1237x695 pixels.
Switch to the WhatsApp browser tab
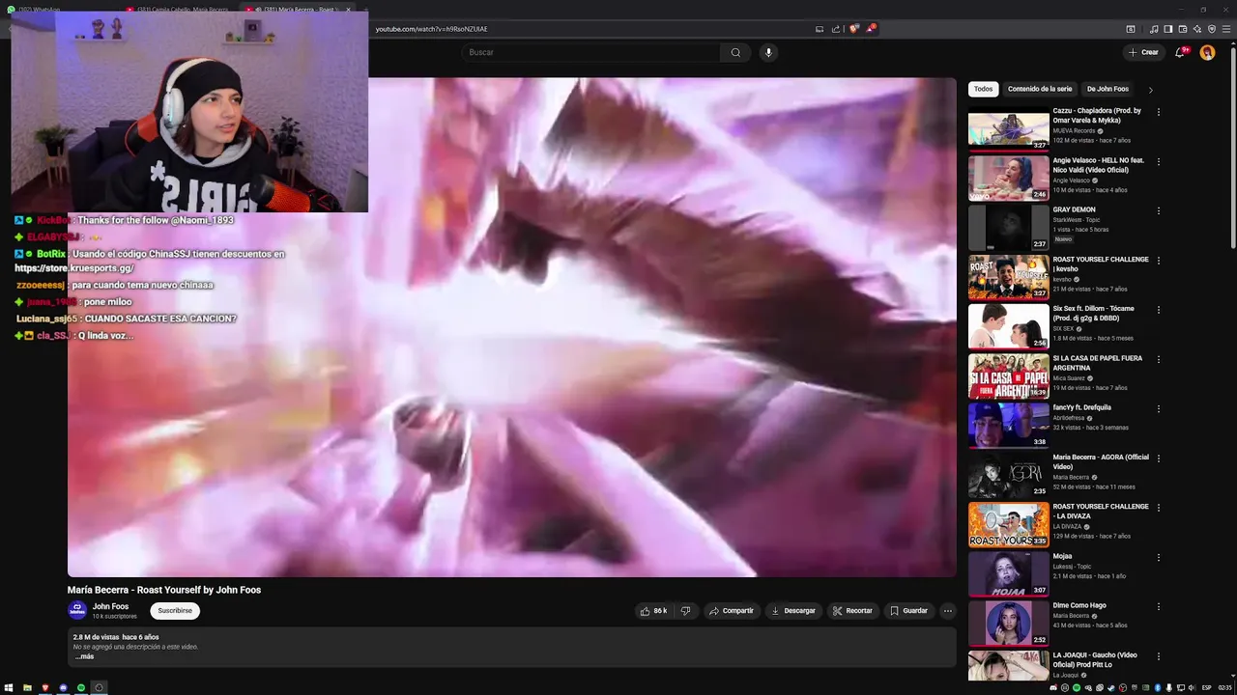tap(60, 9)
